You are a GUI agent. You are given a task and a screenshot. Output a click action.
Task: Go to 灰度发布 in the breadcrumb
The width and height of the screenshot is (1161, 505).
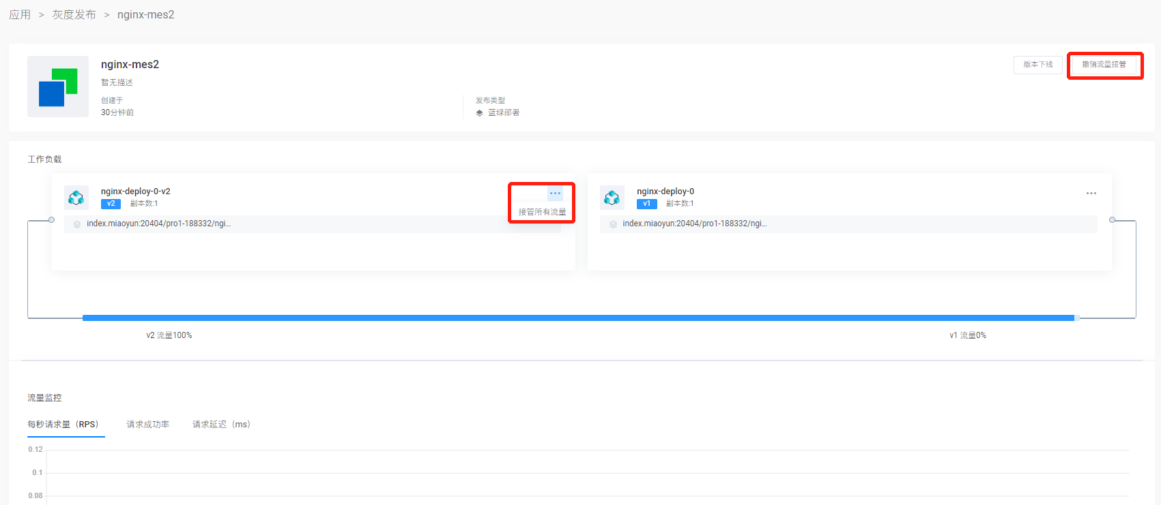[x=74, y=15]
